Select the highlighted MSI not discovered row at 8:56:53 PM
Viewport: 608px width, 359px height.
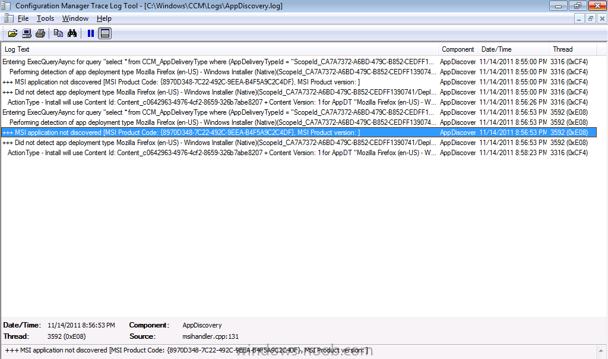tap(299, 133)
